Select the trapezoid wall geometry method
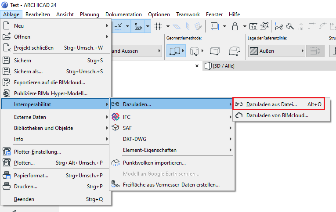 point(215,51)
